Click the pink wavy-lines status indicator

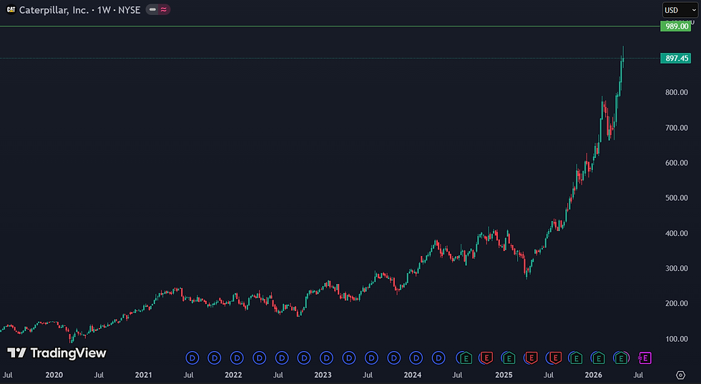pyautogui.click(x=164, y=9)
